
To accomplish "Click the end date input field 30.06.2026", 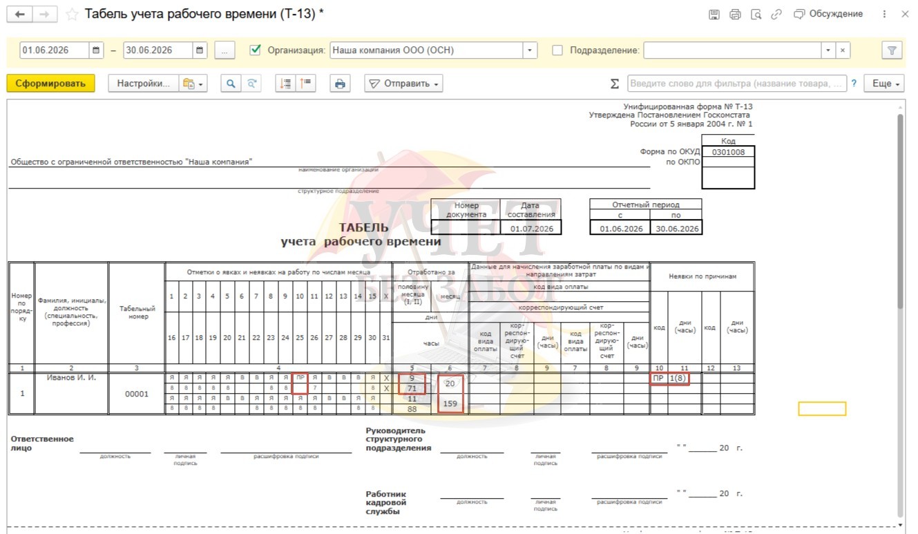I will click(x=158, y=50).
